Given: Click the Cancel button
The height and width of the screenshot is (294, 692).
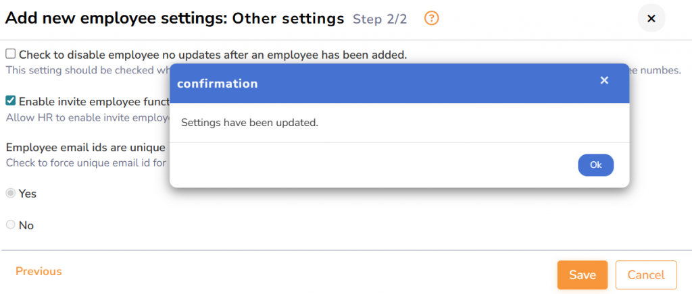Looking at the screenshot, I should click(x=645, y=274).
